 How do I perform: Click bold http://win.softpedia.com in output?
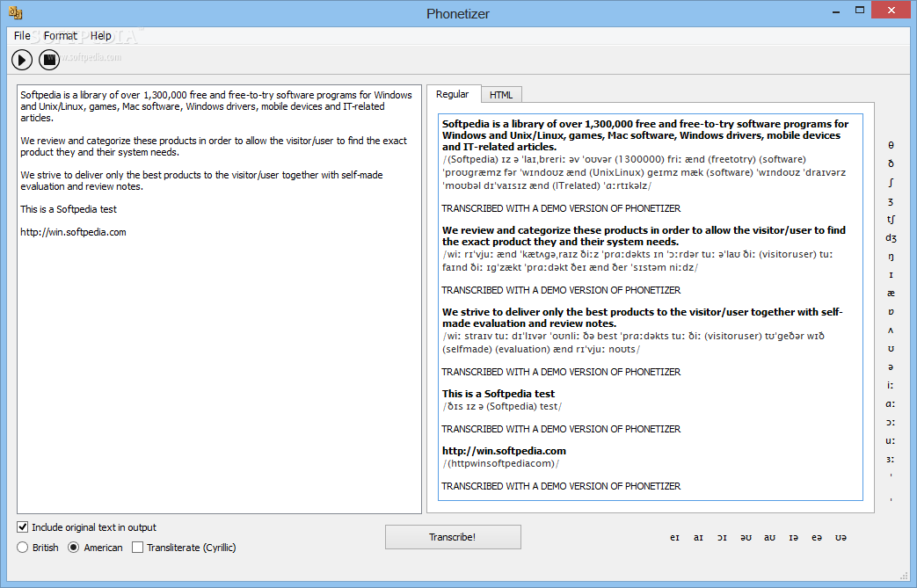[504, 451]
